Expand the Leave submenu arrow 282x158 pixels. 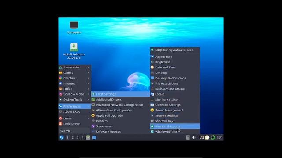(88, 118)
